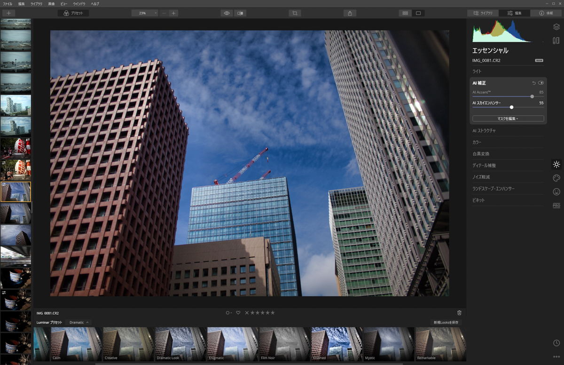Reject the photo with the X mark

click(247, 313)
